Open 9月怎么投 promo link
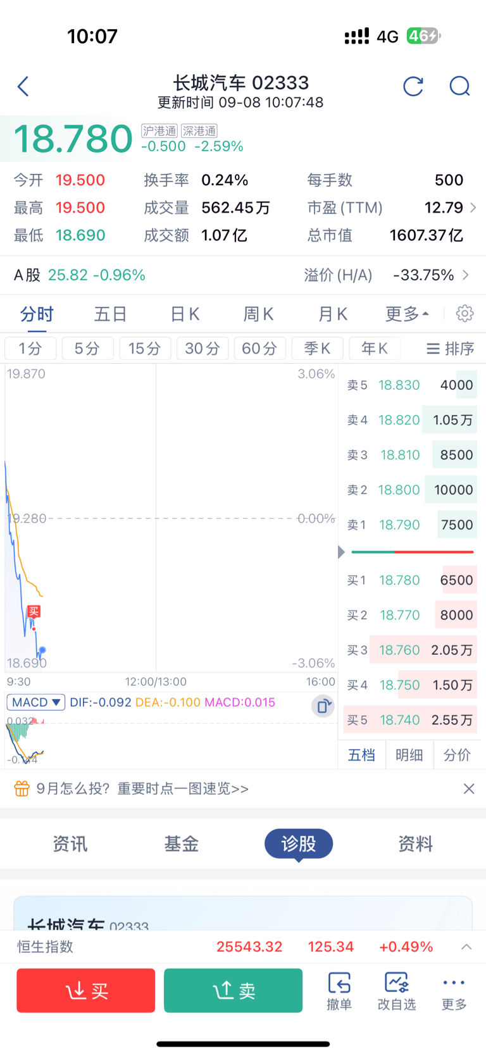This screenshot has height=1056, width=486. click(142, 788)
